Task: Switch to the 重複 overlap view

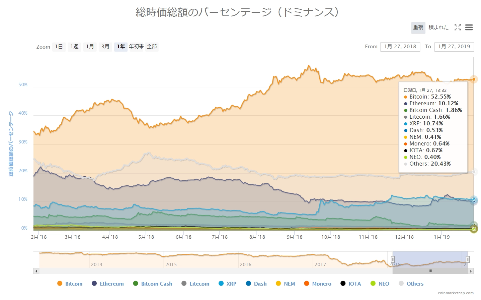Action: pos(418,27)
